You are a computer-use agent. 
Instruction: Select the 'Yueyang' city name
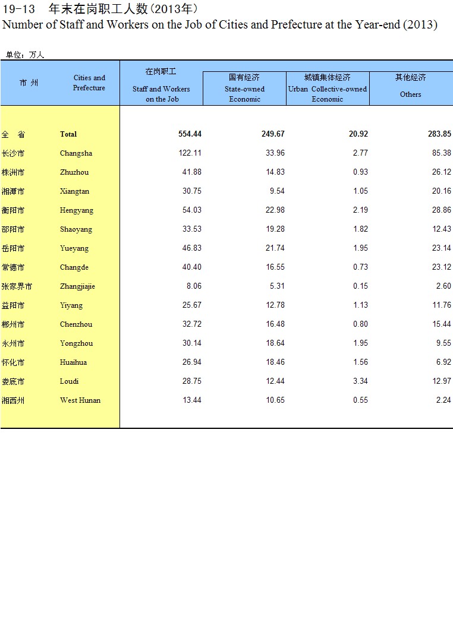coord(74,248)
